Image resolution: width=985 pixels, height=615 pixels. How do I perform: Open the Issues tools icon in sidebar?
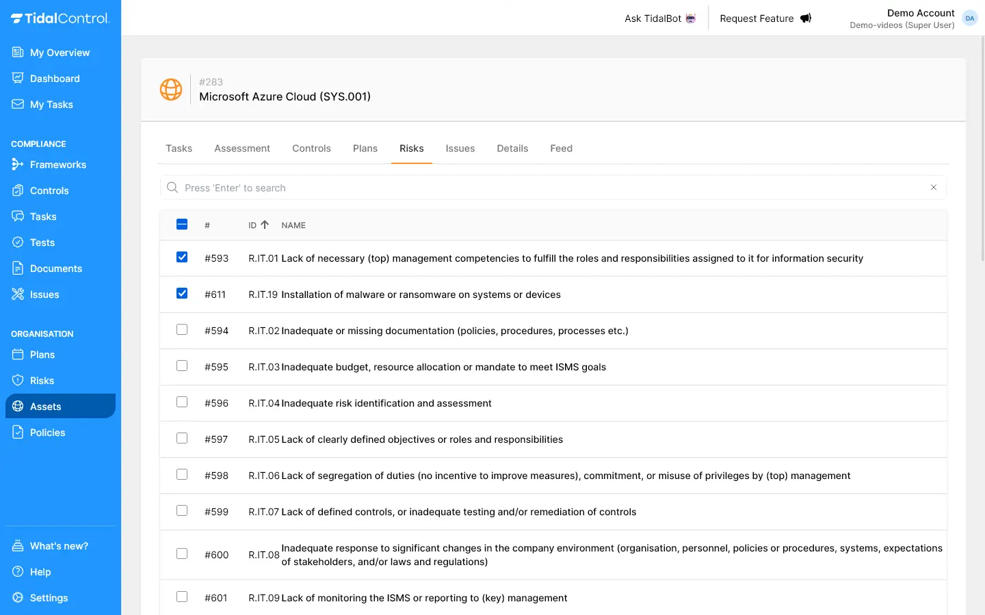[18, 295]
